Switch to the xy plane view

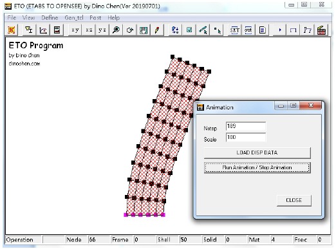(x=75, y=30)
